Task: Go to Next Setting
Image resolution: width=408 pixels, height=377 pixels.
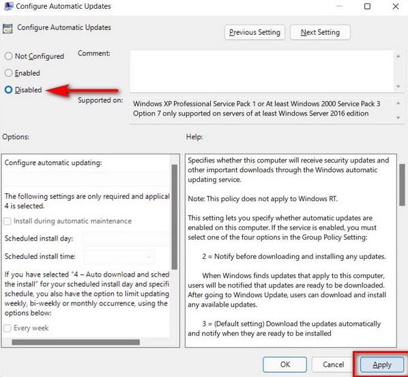Action: coord(320,32)
